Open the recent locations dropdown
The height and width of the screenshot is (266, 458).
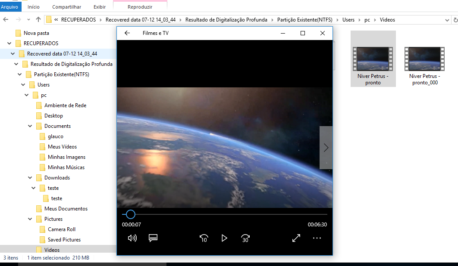(28, 19)
